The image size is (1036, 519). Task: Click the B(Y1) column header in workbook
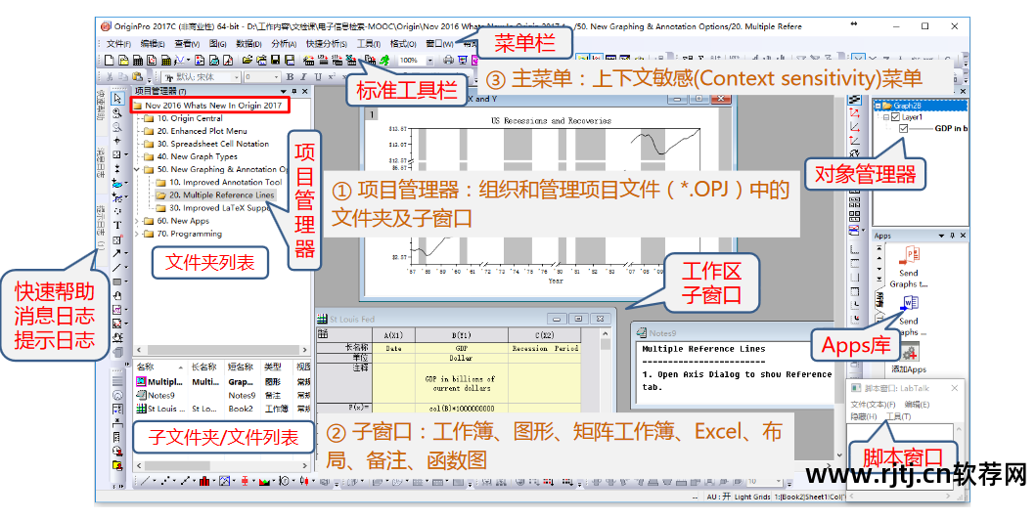click(461, 335)
